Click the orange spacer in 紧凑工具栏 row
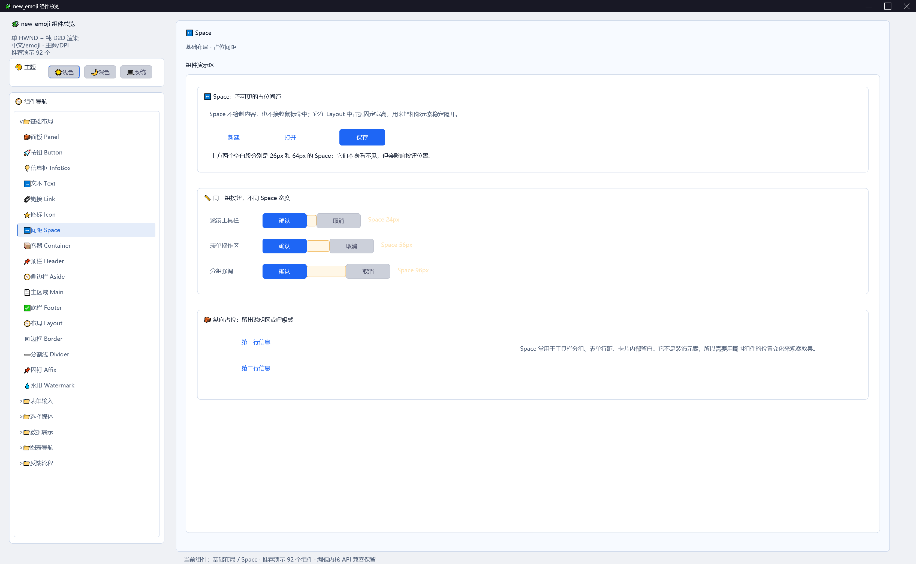The width and height of the screenshot is (916, 564). click(312, 221)
